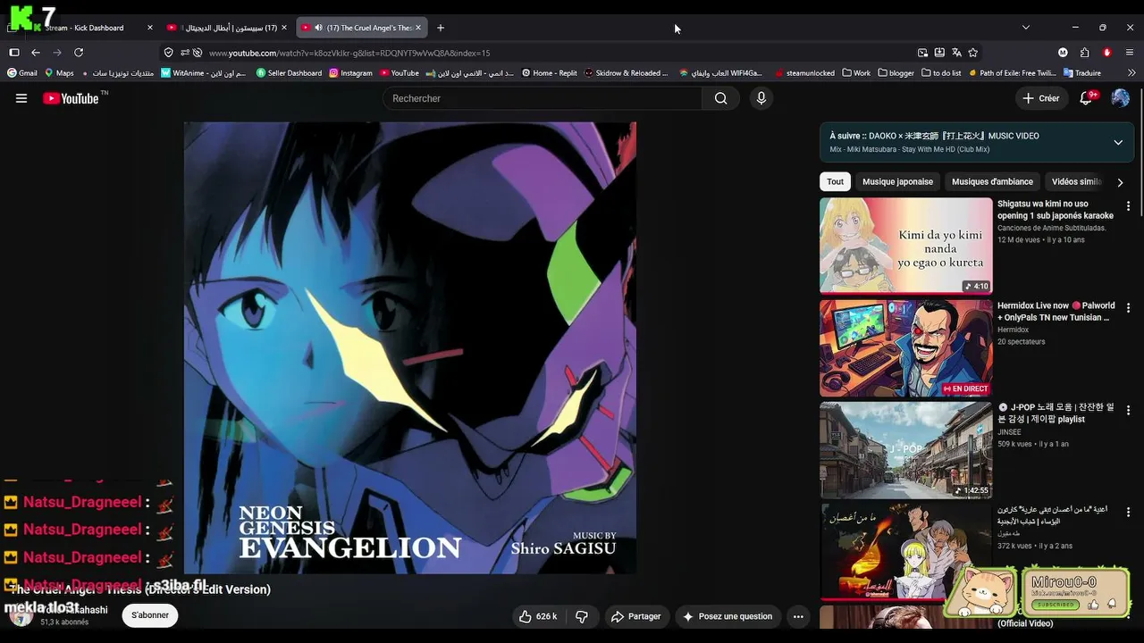Select the Tout filter chip
This screenshot has width=1144, height=643.
click(835, 181)
